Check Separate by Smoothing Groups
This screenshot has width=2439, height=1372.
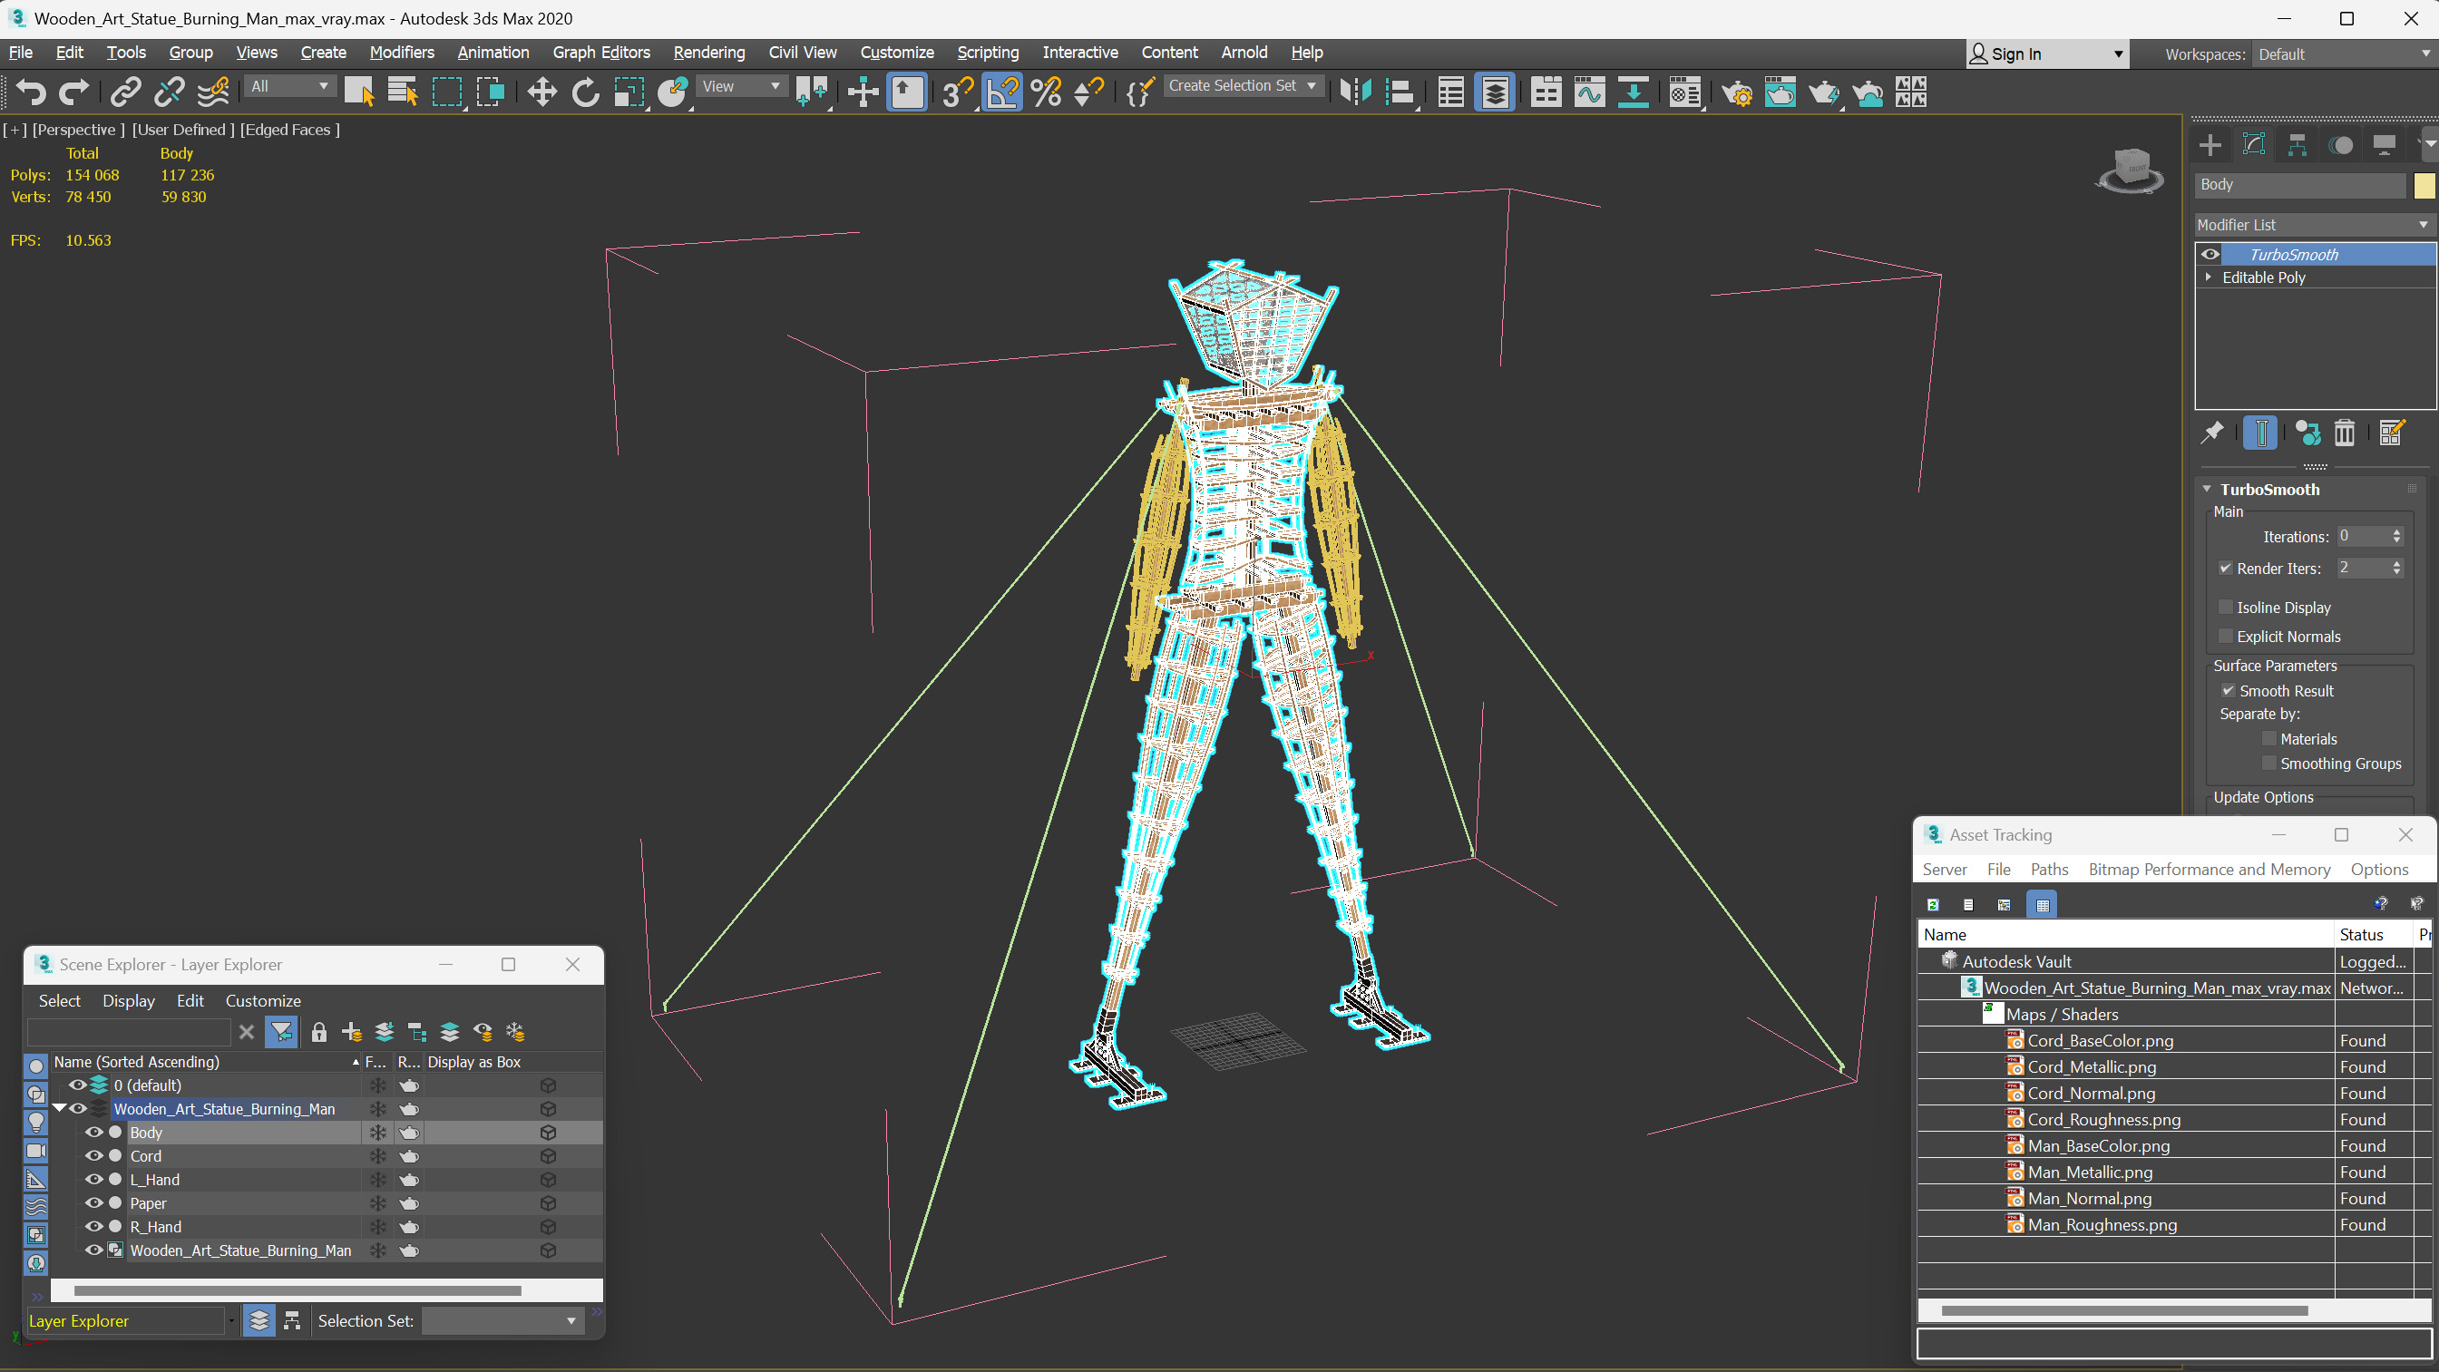pyautogui.click(x=2268, y=764)
